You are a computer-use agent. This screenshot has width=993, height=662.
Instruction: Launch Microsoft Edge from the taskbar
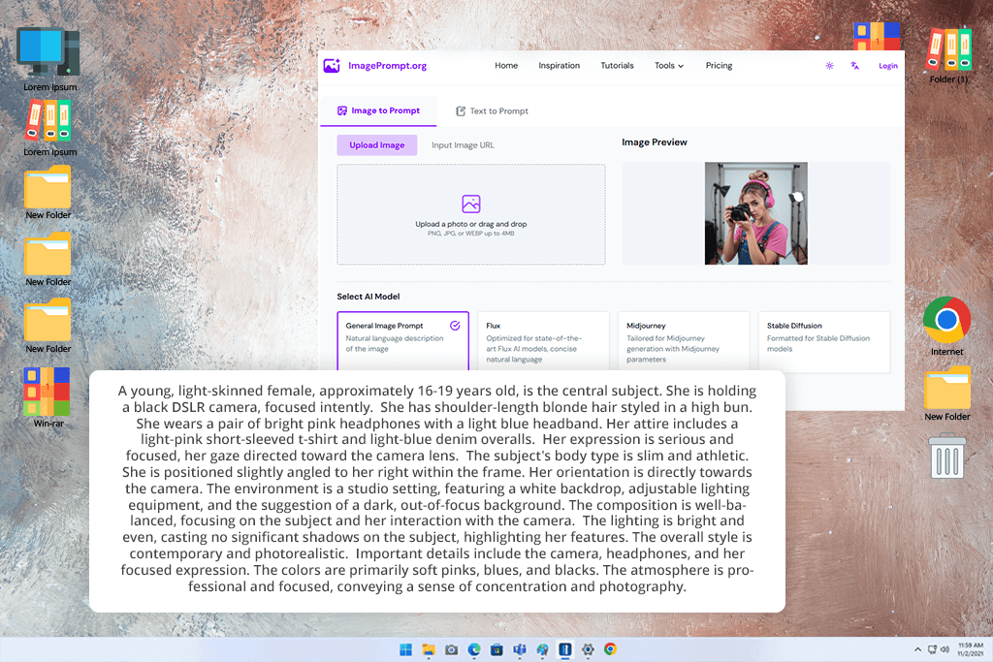coord(474,649)
